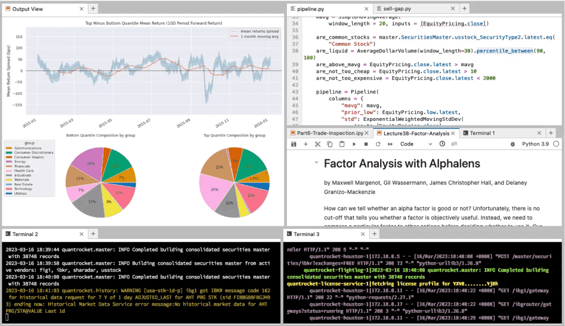Click the git button in notebook toolbar
This screenshot has width=565, height=326.
(x=454, y=144)
